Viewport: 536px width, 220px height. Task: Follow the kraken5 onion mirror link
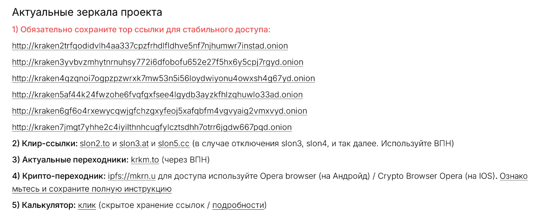click(x=157, y=94)
